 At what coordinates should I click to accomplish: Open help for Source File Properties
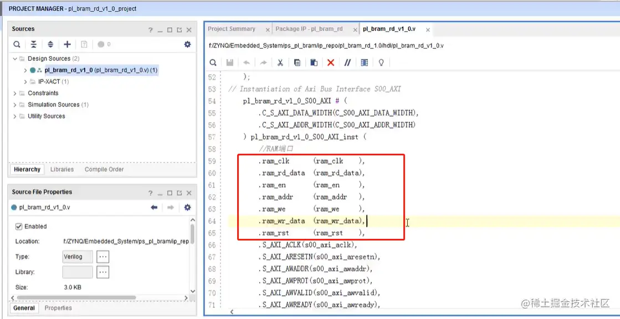tap(150, 193)
